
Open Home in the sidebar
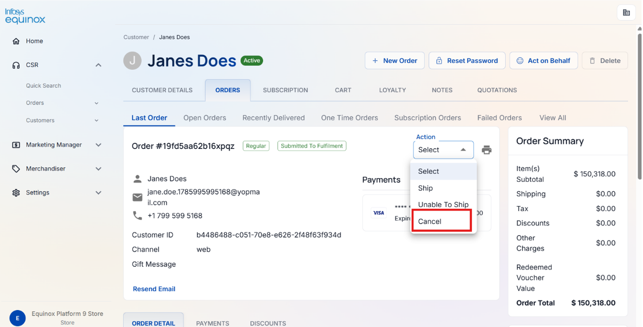pos(34,41)
